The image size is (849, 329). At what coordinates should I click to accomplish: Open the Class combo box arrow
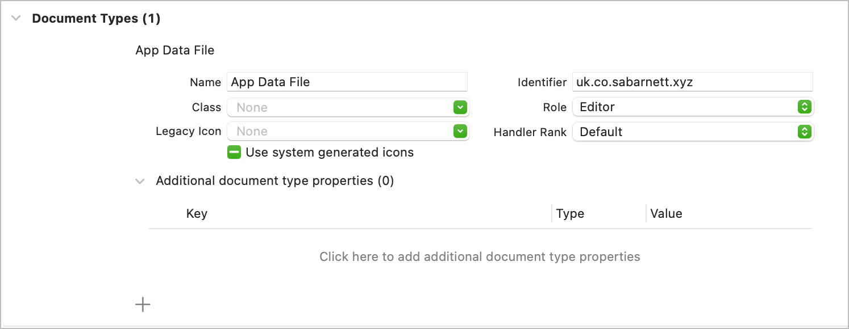point(460,107)
